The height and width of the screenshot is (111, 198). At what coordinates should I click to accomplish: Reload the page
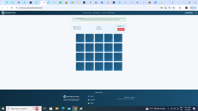coord(12,8)
